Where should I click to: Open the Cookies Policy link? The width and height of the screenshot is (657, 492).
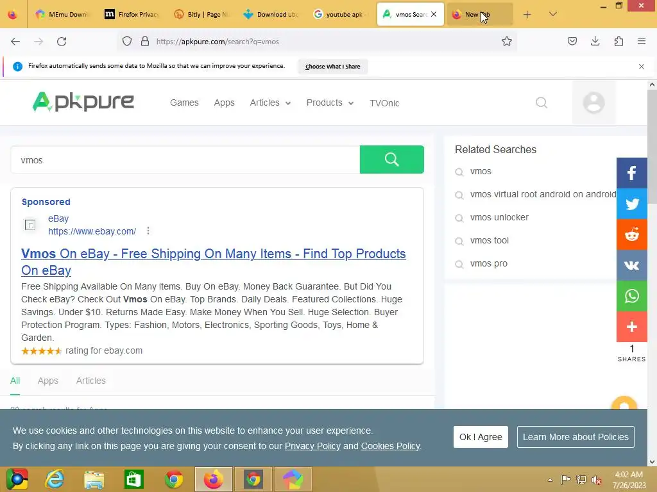tap(391, 446)
